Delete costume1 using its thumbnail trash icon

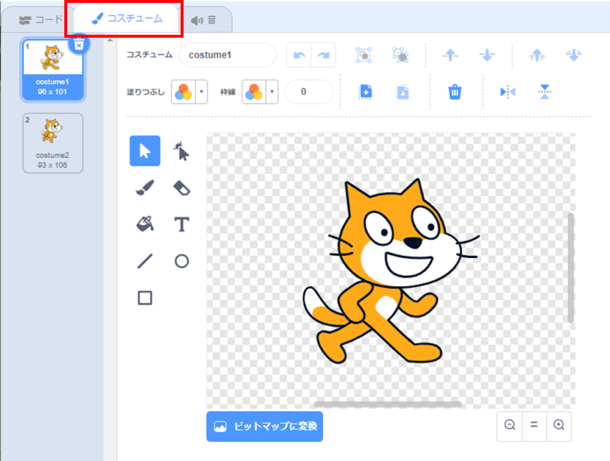click(79, 44)
